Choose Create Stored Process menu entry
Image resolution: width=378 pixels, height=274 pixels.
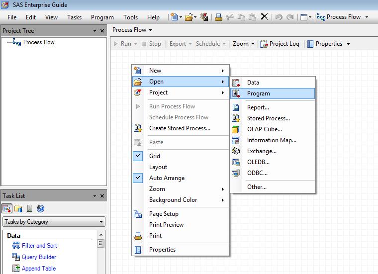point(181,128)
